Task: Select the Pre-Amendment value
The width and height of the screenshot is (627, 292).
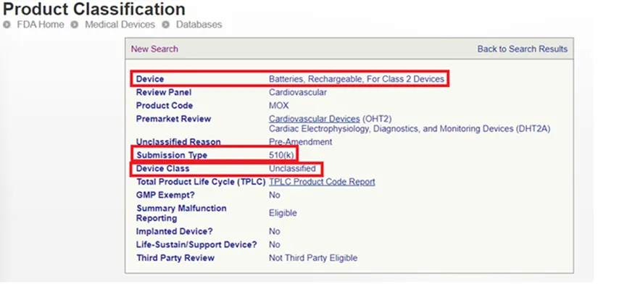Action: 300,142
